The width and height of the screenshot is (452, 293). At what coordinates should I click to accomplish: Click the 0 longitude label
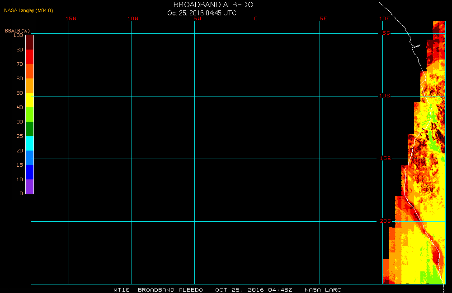tap(256, 18)
